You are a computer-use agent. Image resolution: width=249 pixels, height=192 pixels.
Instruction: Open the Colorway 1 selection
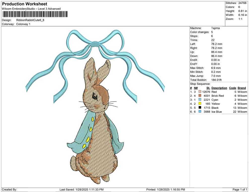[23, 24]
